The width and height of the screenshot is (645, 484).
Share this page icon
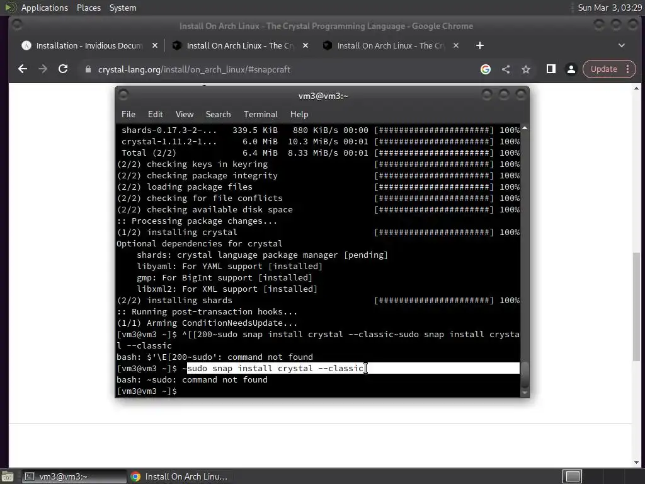506,69
